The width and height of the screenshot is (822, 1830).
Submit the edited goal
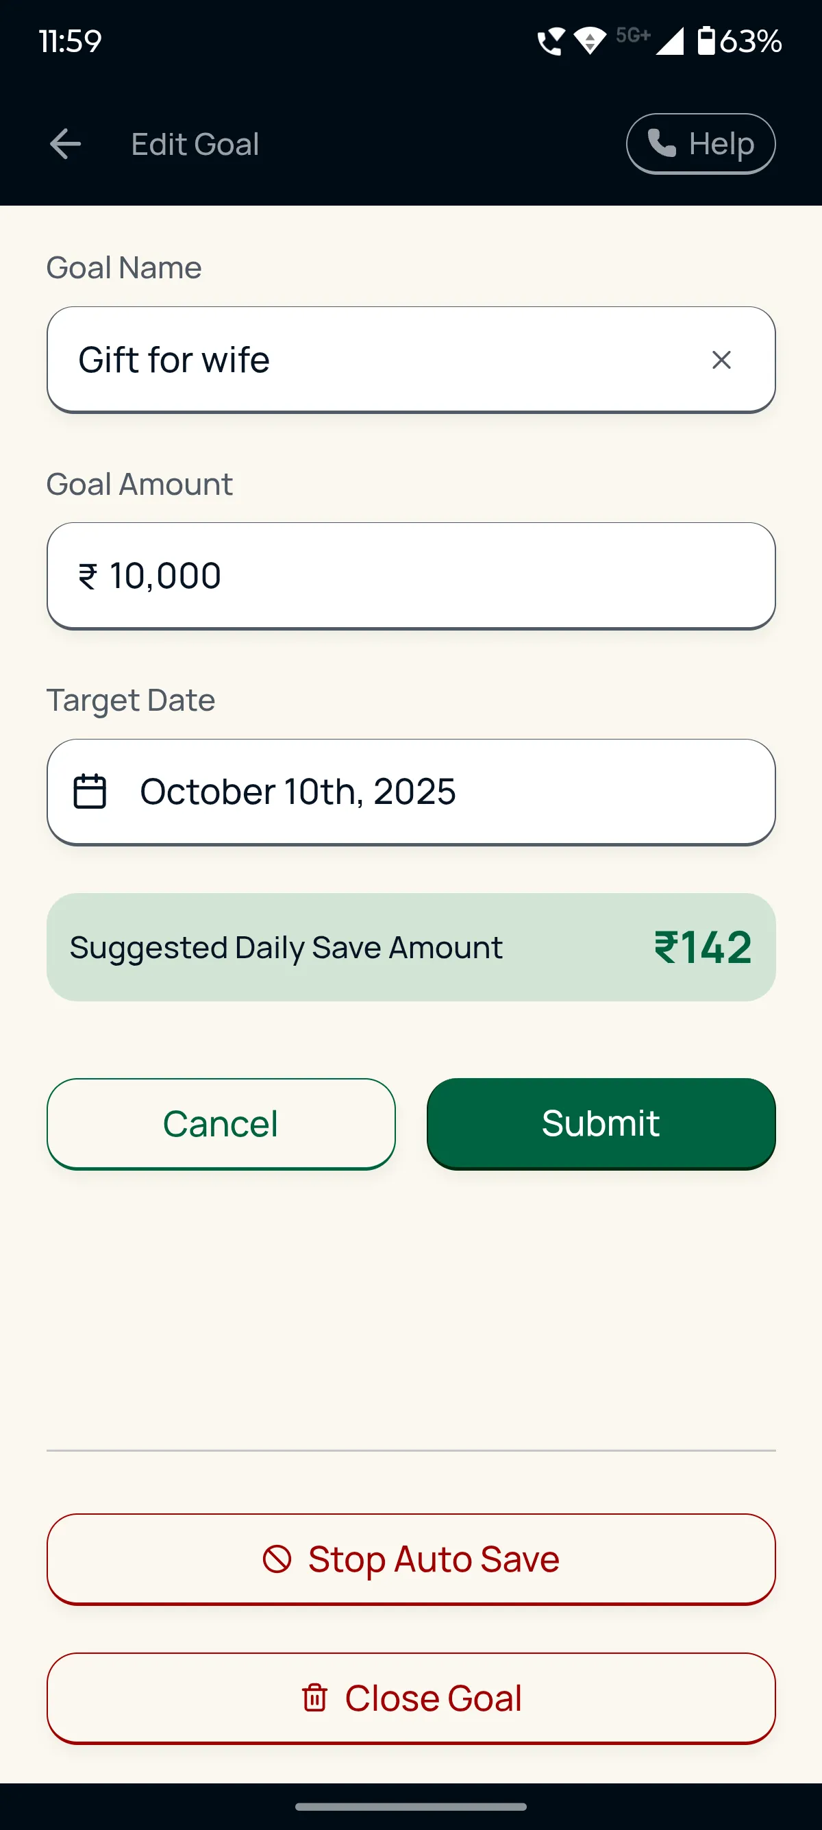tap(601, 1124)
